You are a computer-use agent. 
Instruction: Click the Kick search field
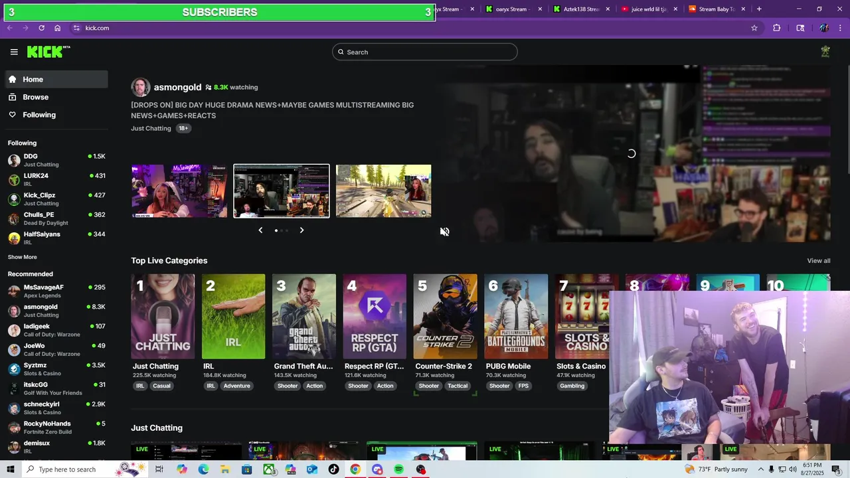pos(425,52)
